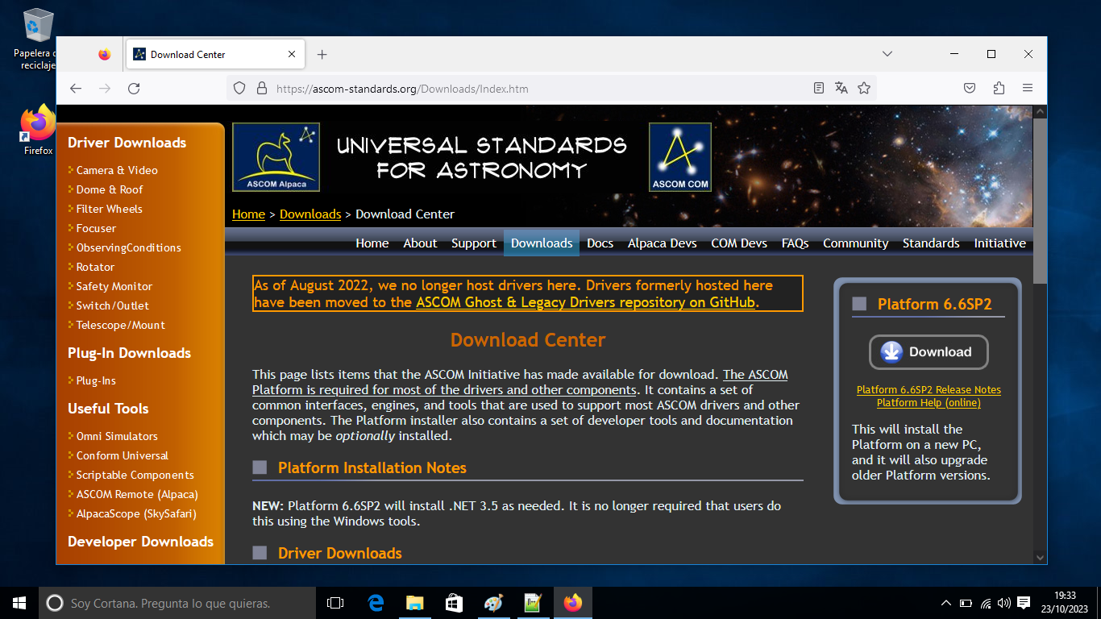The height and width of the screenshot is (619, 1101).
Task: Open the Camera & Video driver category
Action: point(117,170)
